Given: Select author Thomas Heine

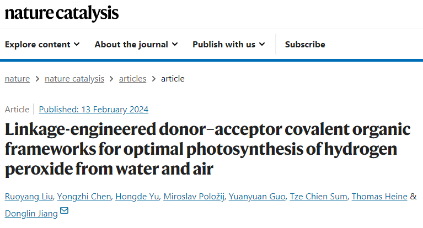Looking at the screenshot, I should click(x=379, y=197).
